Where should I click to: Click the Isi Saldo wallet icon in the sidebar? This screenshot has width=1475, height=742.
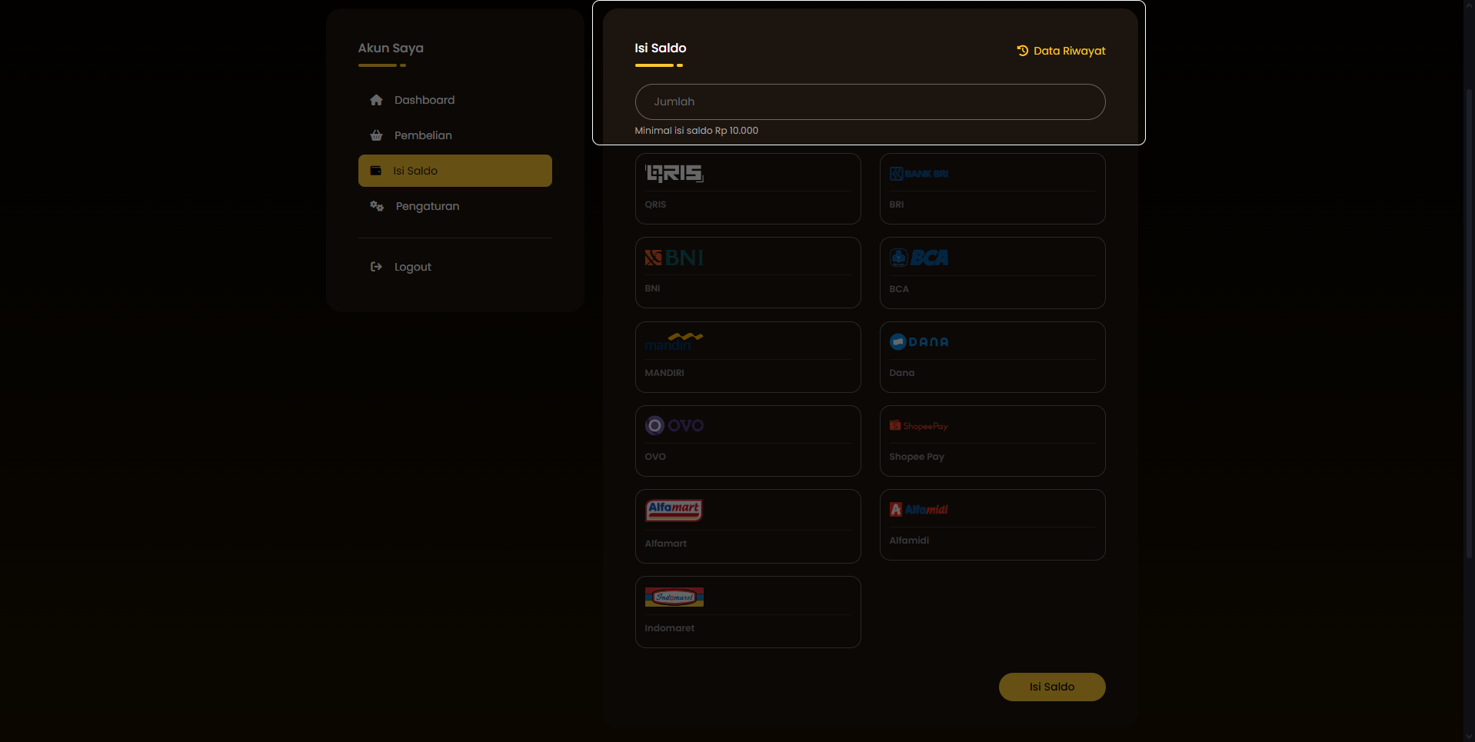(375, 171)
